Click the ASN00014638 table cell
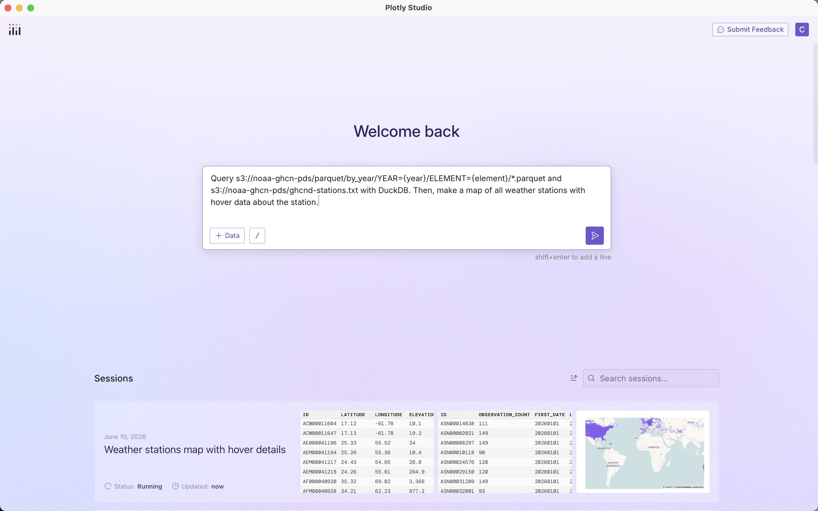The height and width of the screenshot is (511, 818). click(457, 424)
